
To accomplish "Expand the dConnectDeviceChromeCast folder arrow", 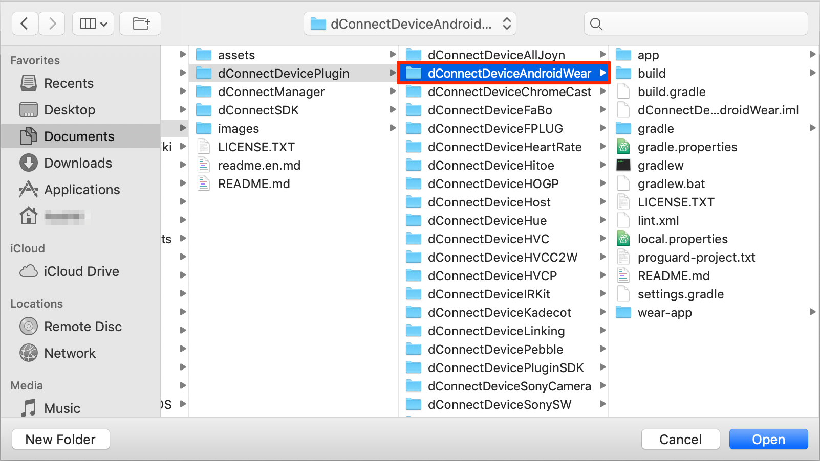I will click(602, 91).
